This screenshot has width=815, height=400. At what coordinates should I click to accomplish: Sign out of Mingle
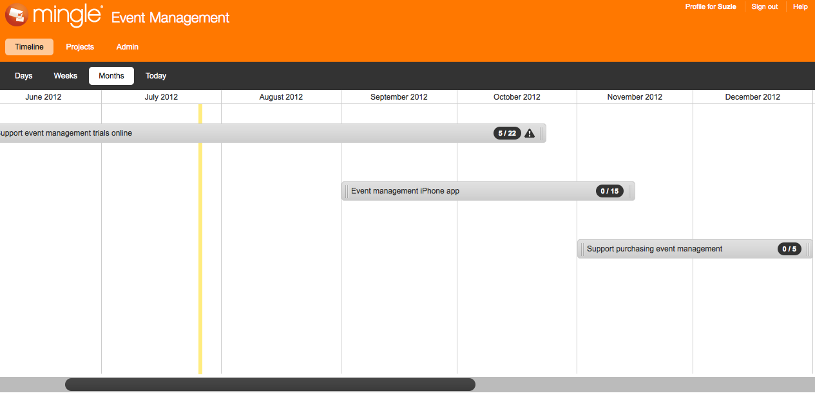coord(764,6)
